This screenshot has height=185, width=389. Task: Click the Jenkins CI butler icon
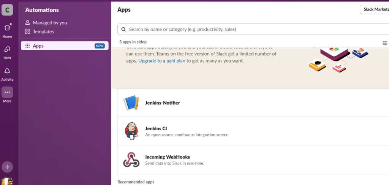[x=131, y=131]
